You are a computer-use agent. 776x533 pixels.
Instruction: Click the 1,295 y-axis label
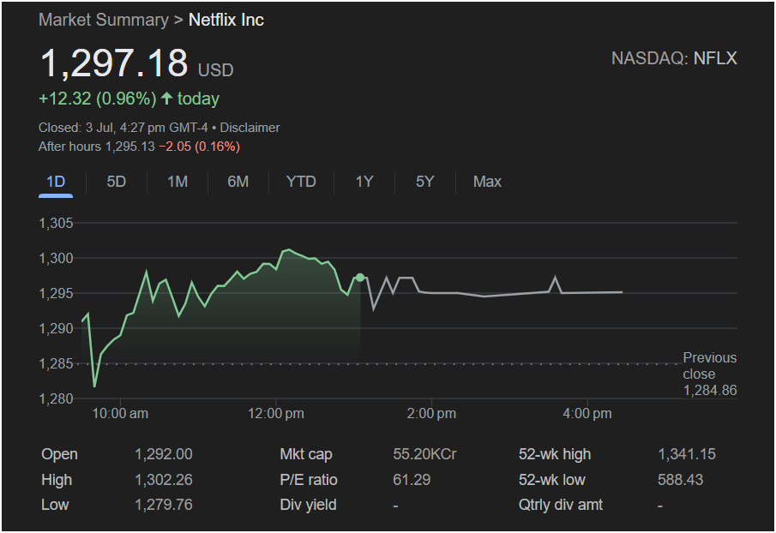pyautogui.click(x=56, y=293)
